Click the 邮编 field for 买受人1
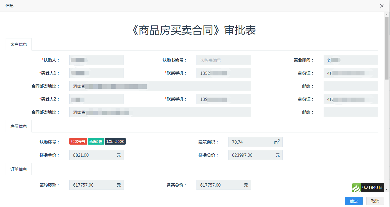Screen dimensions: 390x207 [351, 86]
